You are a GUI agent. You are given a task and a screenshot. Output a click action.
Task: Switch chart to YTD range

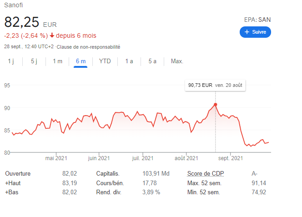point(105,61)
